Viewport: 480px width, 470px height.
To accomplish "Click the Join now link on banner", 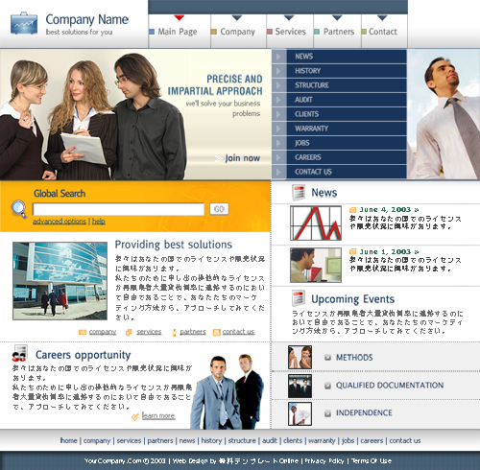I will tap(242, 158).
